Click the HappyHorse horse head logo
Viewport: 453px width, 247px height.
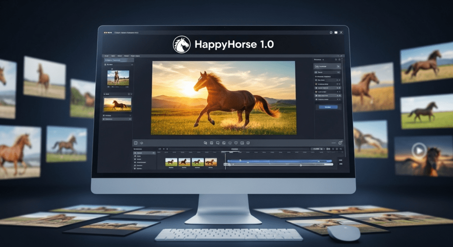[x=181, y=45]
